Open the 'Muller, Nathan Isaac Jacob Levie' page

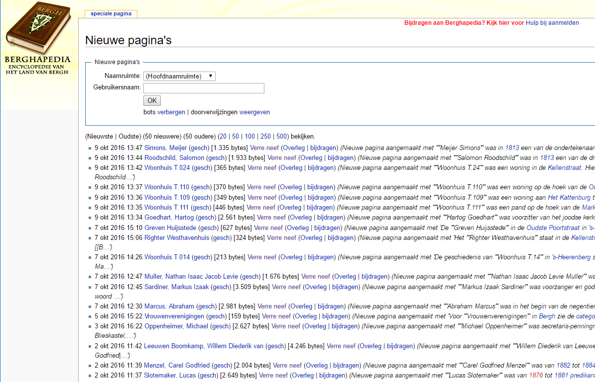coord(191,276)
